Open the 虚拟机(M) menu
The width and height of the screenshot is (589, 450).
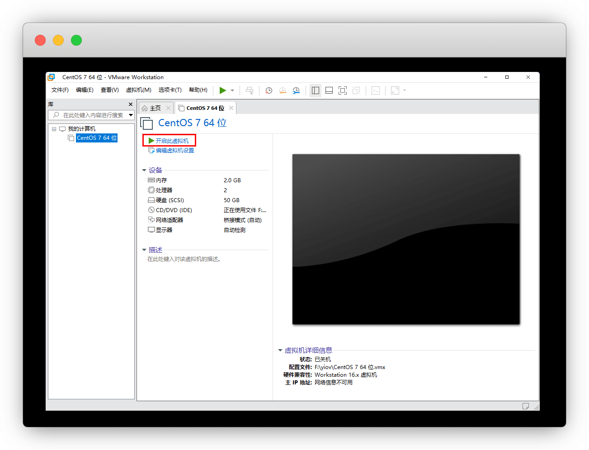pyautogui.click(x=138, y=90)
